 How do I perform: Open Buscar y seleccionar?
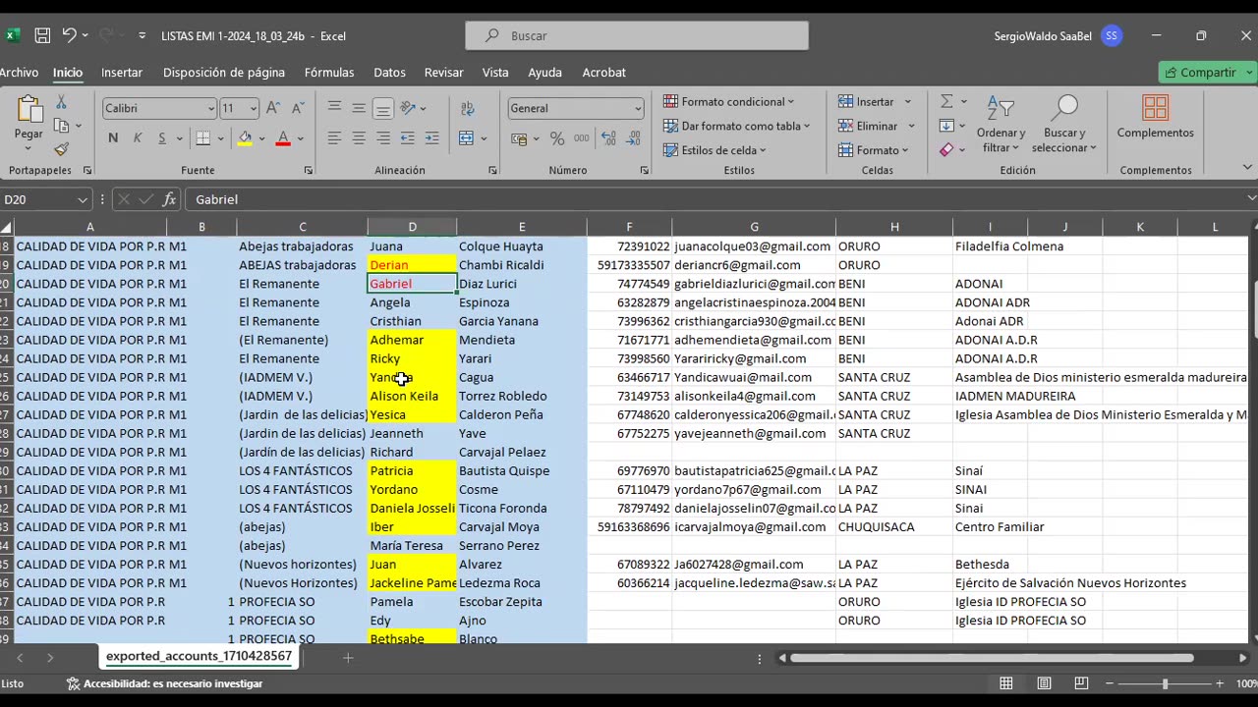(1064, 125)
